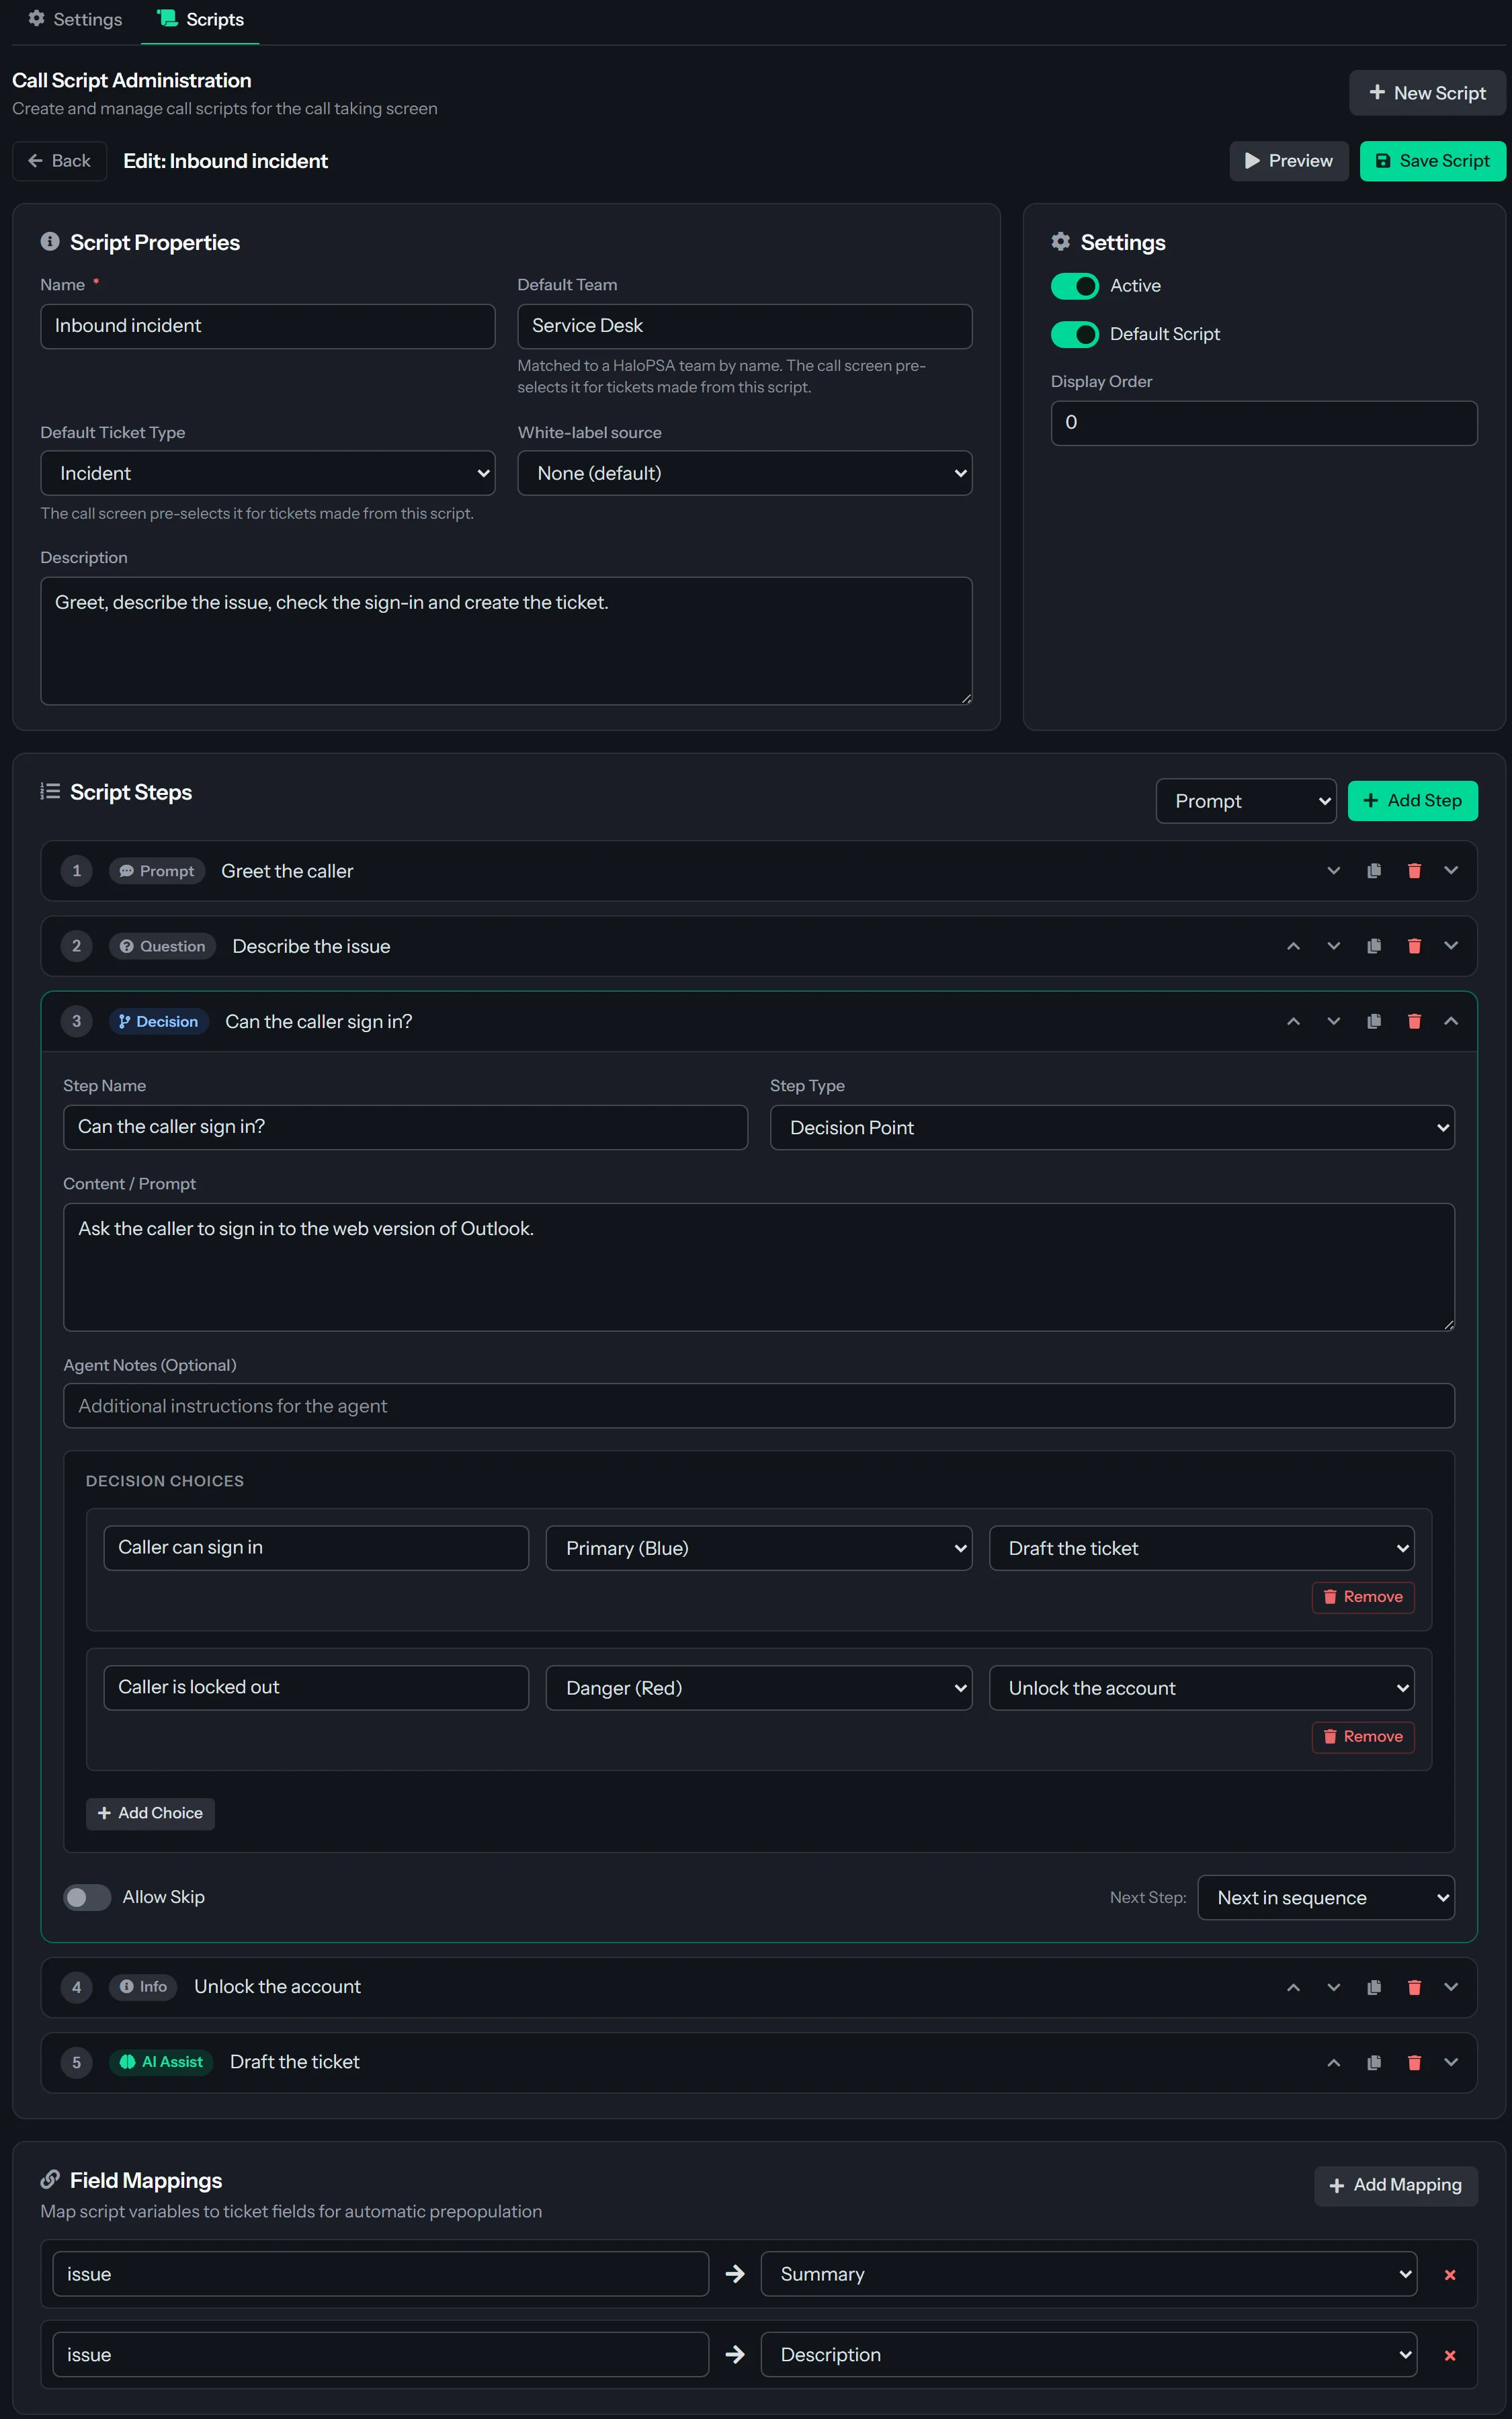Delete the Can the caller sign in step

coord(1414,1021)
